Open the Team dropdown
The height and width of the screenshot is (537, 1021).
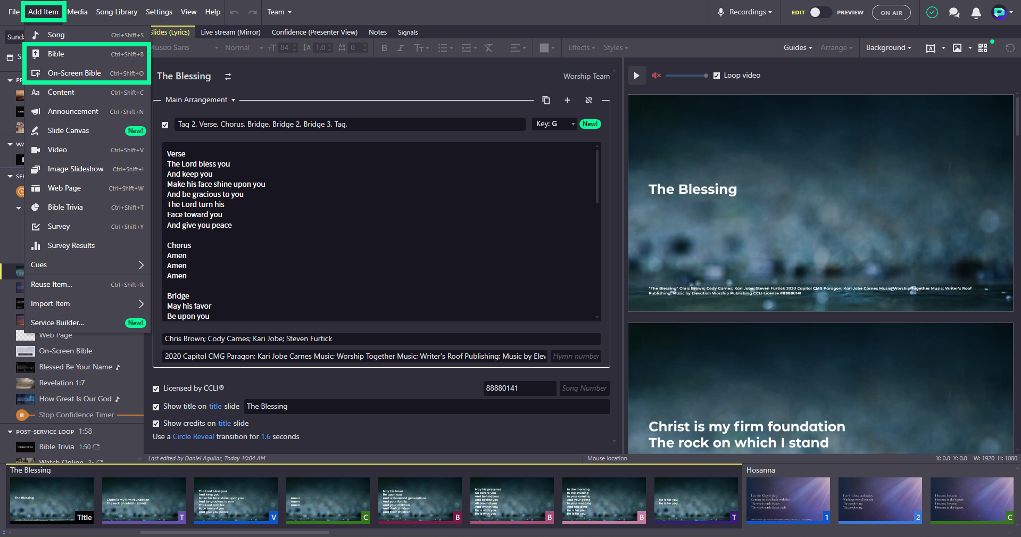tap(279, 12)
